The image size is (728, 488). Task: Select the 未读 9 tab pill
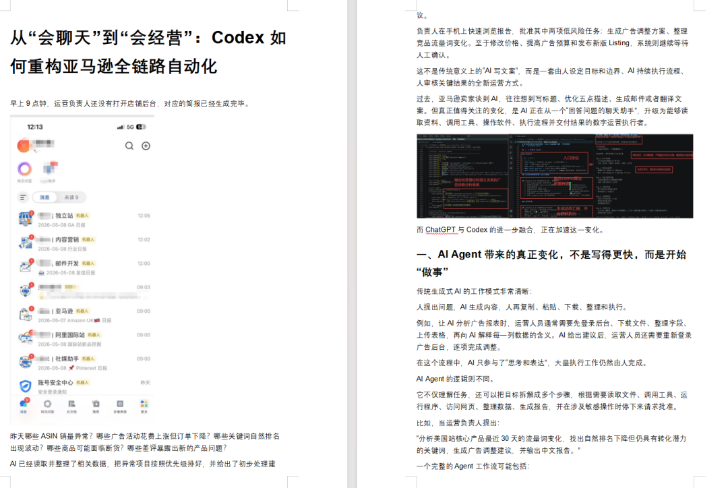[x=71, y=197]
